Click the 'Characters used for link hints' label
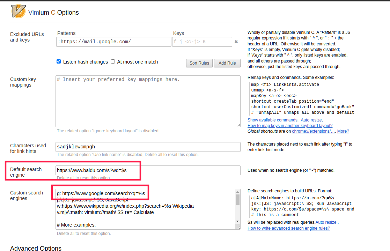 click(x=28, y=148)
